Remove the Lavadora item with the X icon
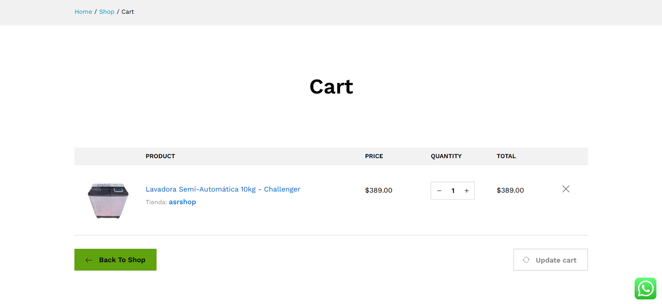The height and width of the screenshot is (304, 662). tap(566, 189)
